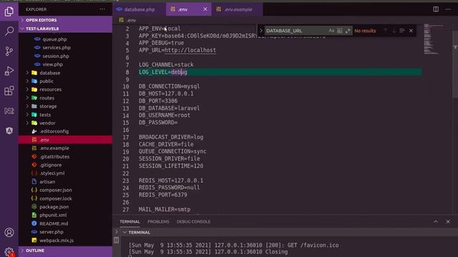The width and height of the screenshot is (458, 257).
Task: Open services.php in explorer
Action: click(57, 48)
